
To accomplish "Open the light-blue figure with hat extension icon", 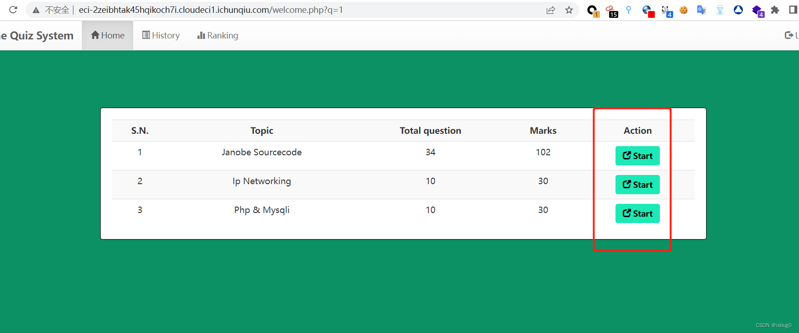I will (x=720, y=10).
